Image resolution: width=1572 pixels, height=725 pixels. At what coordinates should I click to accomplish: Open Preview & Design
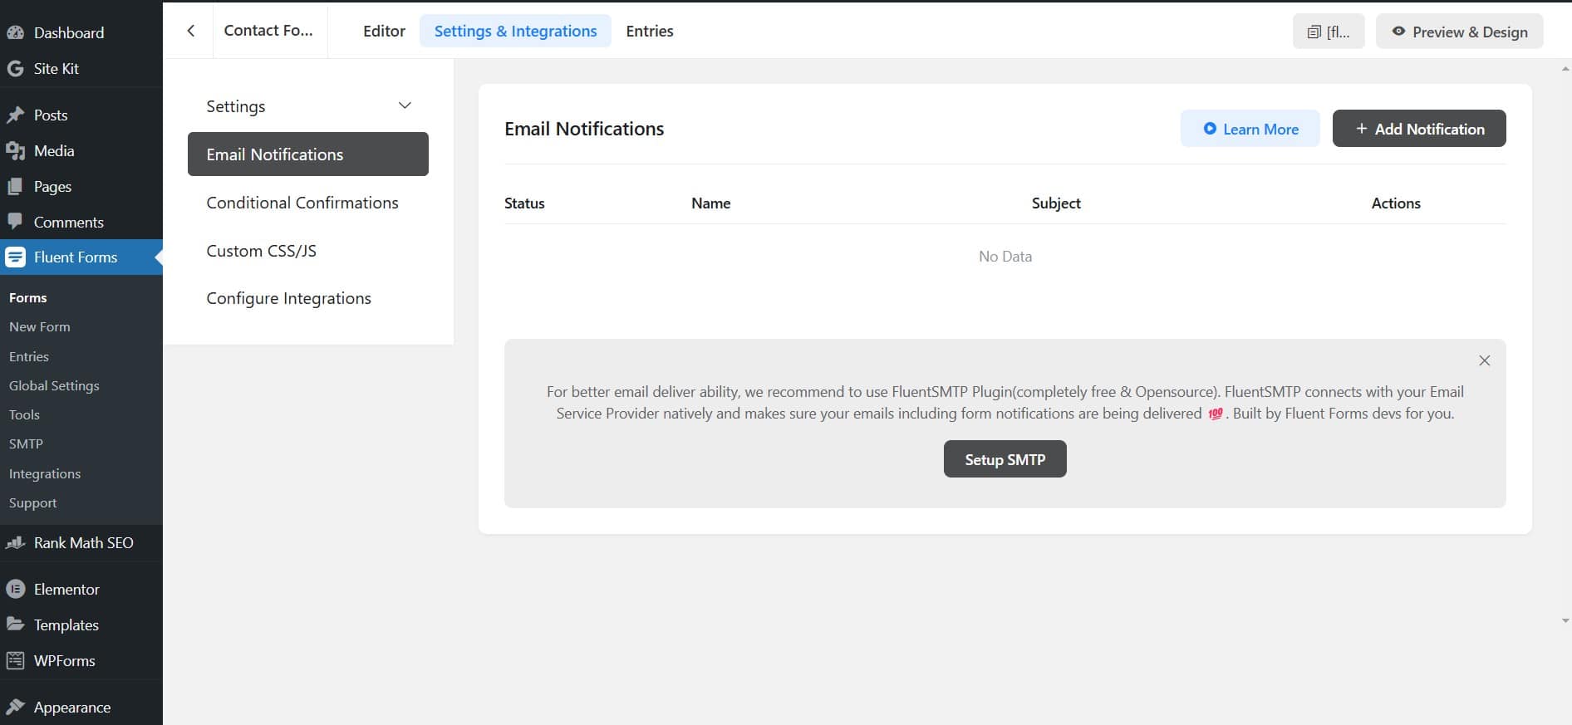pyautogui.click(x=1459, y=32)
